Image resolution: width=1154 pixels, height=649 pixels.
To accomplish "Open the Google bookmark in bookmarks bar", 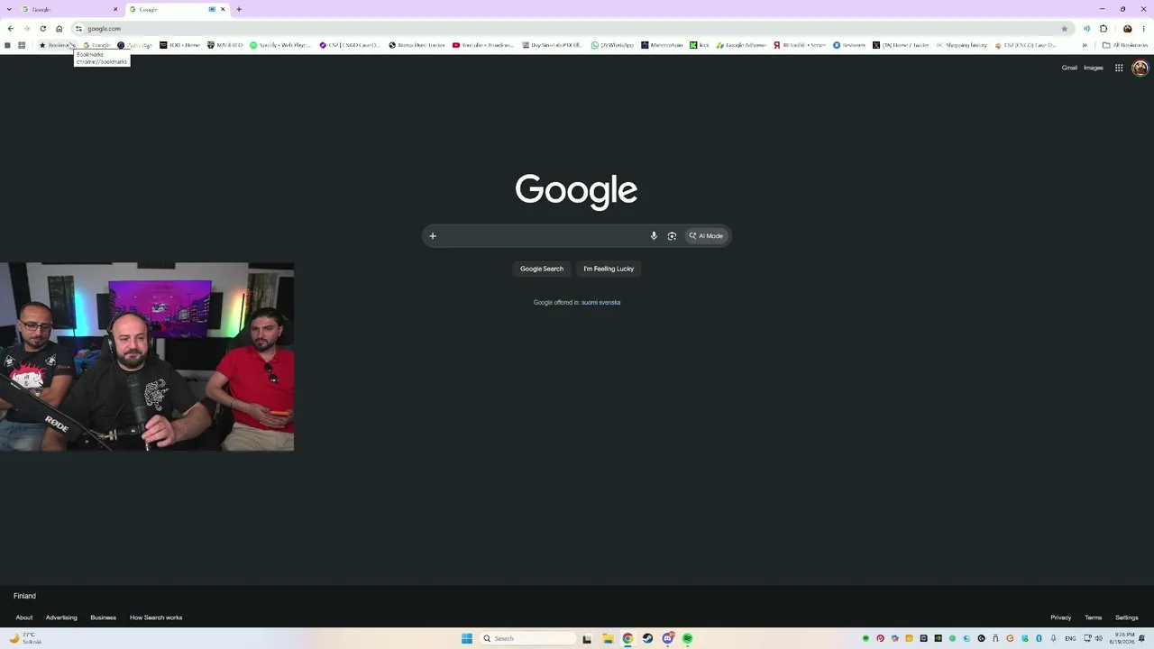I will (96, 45).
